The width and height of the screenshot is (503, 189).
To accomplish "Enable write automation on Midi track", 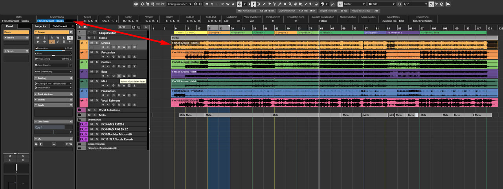I will 124,85.
